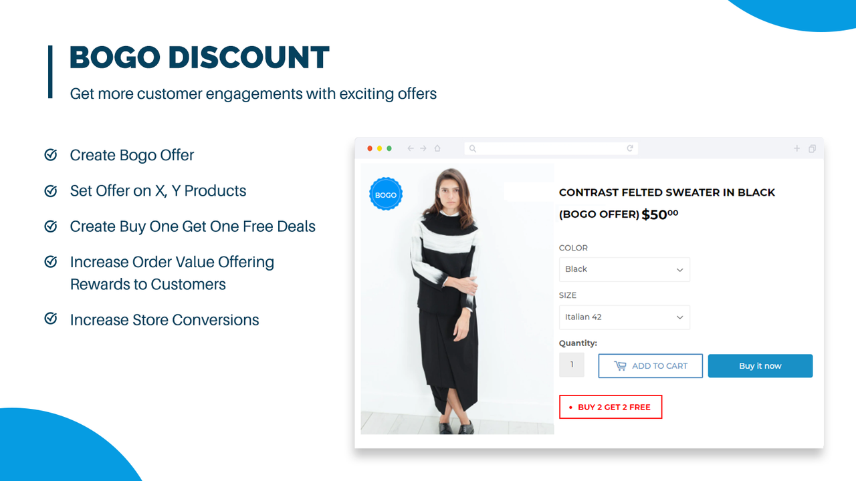Check the 'Create Bogo Offer' checkmark bullet
This screenshot has width=856, height=481.
click(x=51, y=154)
